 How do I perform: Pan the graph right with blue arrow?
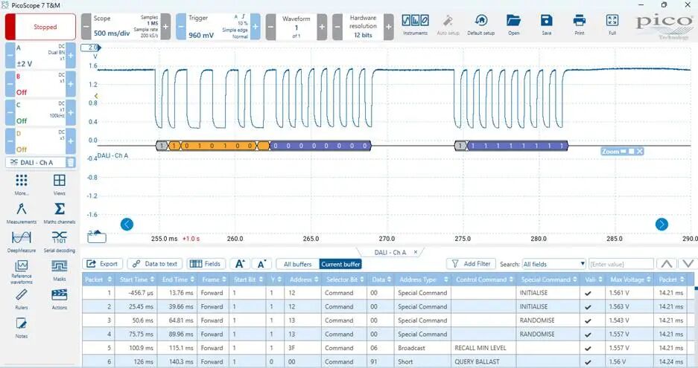click(661, 225)
